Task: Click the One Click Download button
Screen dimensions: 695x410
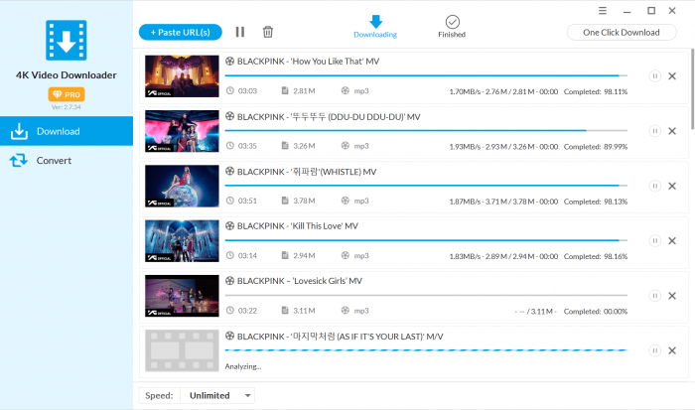Action: [x=622, y=32]
